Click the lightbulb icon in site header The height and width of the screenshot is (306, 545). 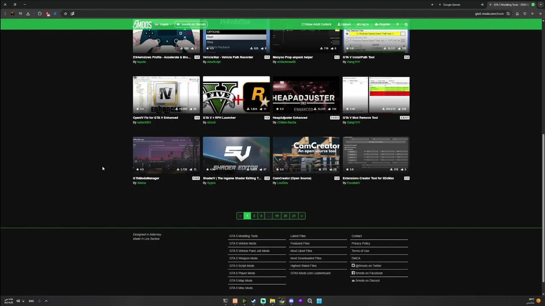398,24
